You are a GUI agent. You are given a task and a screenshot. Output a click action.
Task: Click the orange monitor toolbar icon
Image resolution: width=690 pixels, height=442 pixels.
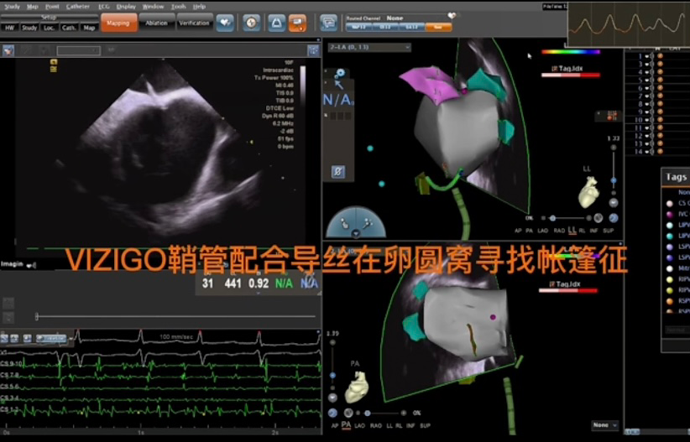297,23
